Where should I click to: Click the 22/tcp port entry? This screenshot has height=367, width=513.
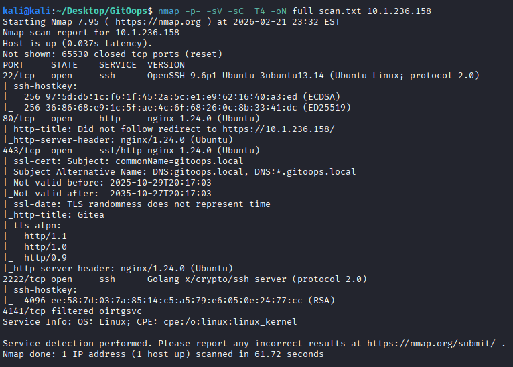point(16,76)
